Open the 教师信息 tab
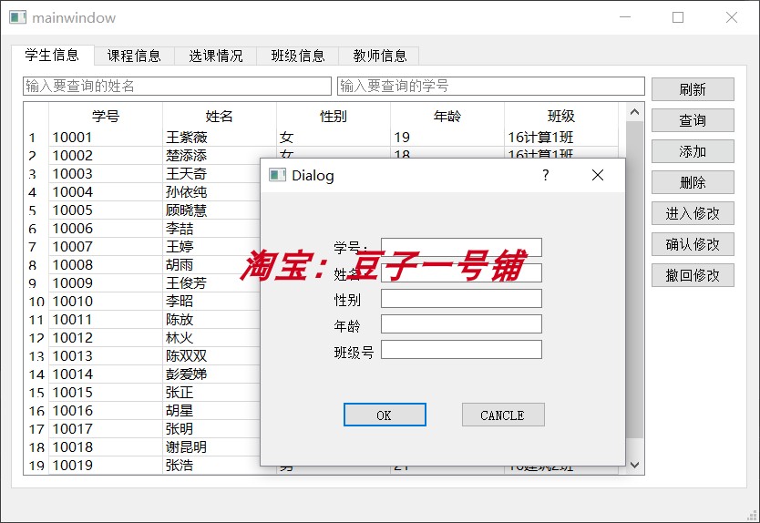Screen dimensions: 760x523 click(379, 56)
